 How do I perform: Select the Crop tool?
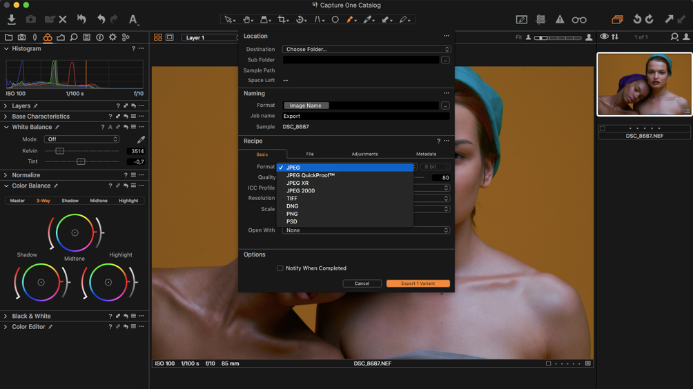[282, 19]
